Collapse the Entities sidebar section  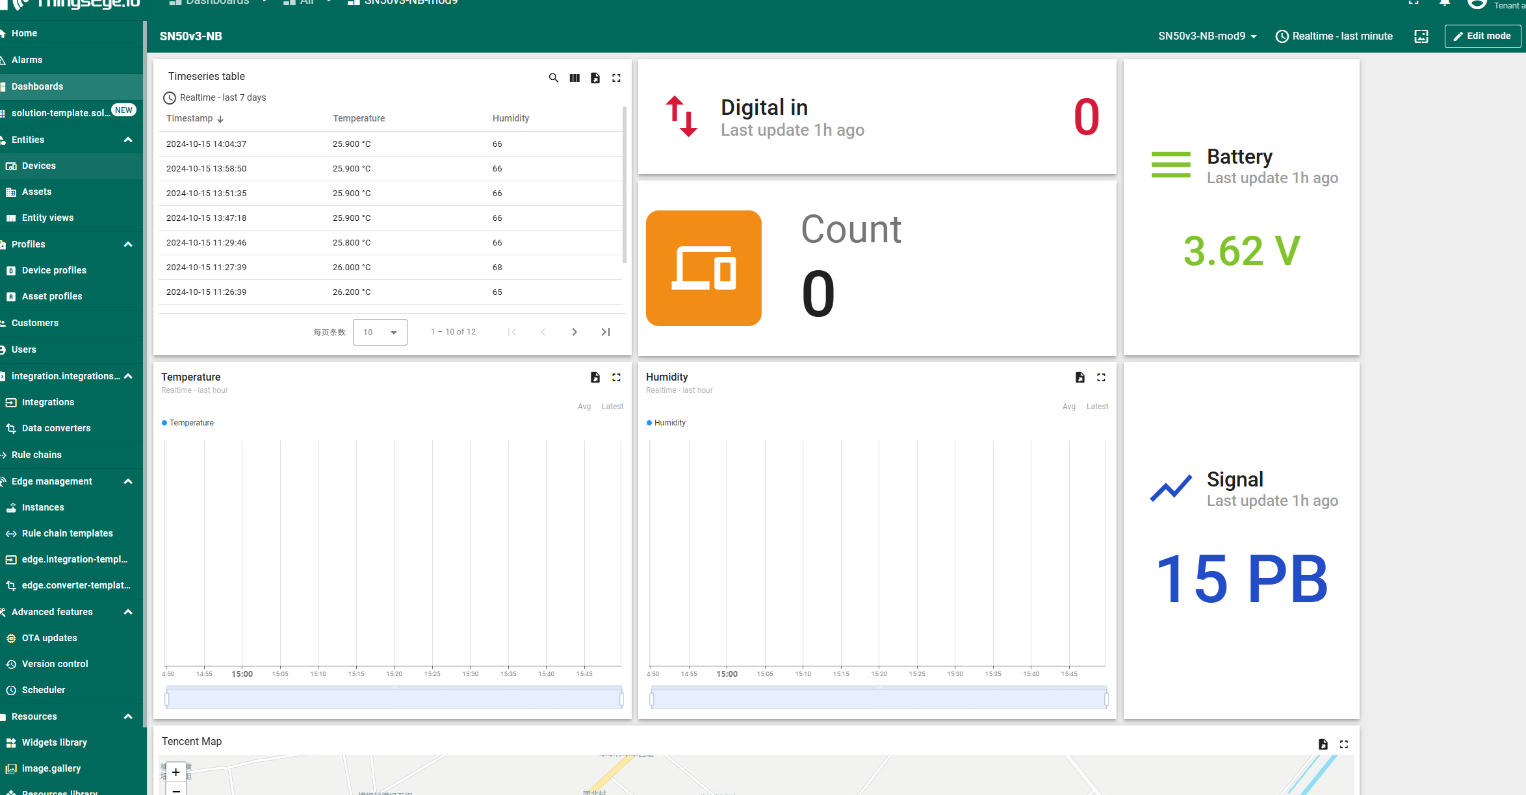pyautogui.click(x=128, y=140)
